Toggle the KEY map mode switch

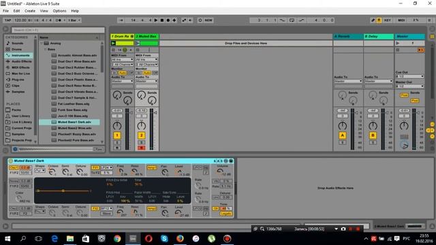pos(388,20)
